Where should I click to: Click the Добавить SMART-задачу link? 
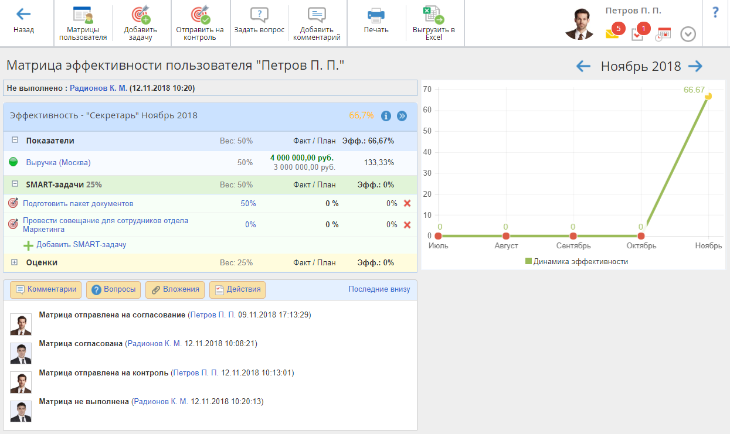(81, 245)
